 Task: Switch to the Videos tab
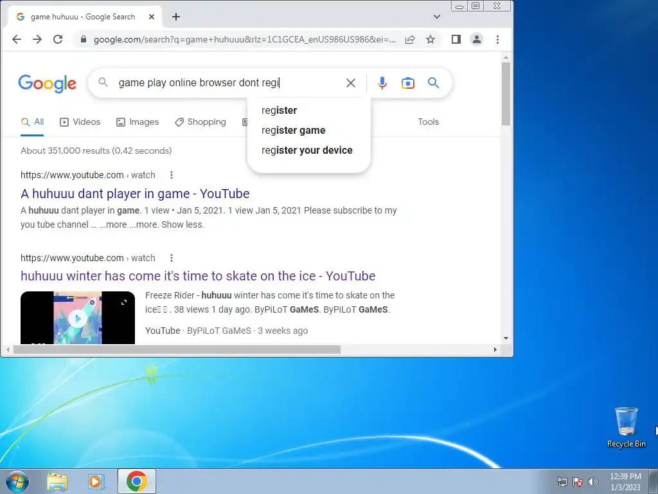point(80,122)
